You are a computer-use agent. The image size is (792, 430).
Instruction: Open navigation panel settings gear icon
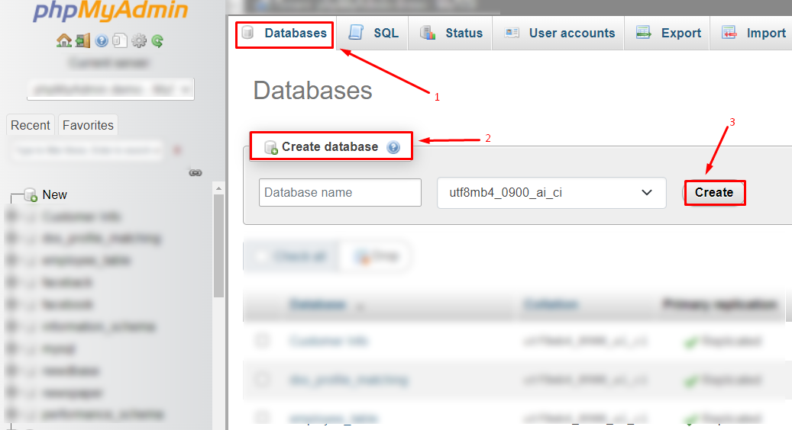139,41
